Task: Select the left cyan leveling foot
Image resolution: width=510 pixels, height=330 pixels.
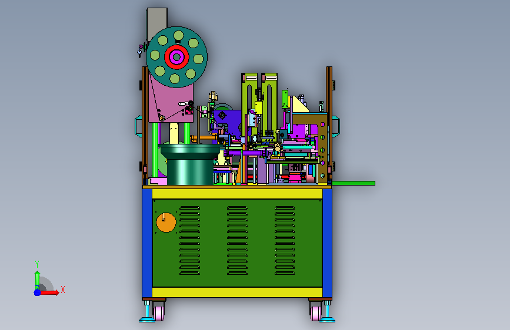Action: tap(147, 312)
